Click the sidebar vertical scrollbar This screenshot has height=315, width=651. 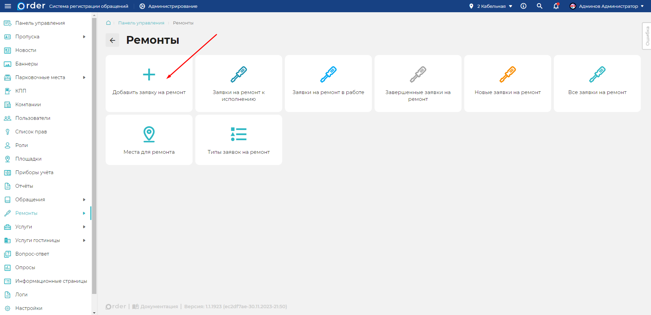pos(94,156)
